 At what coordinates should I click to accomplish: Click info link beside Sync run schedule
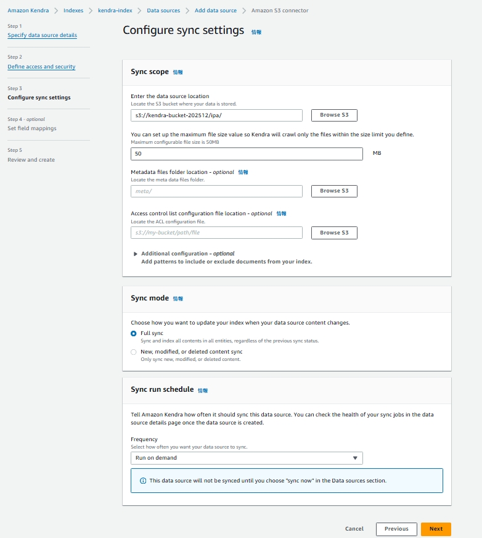click(203, 391)
